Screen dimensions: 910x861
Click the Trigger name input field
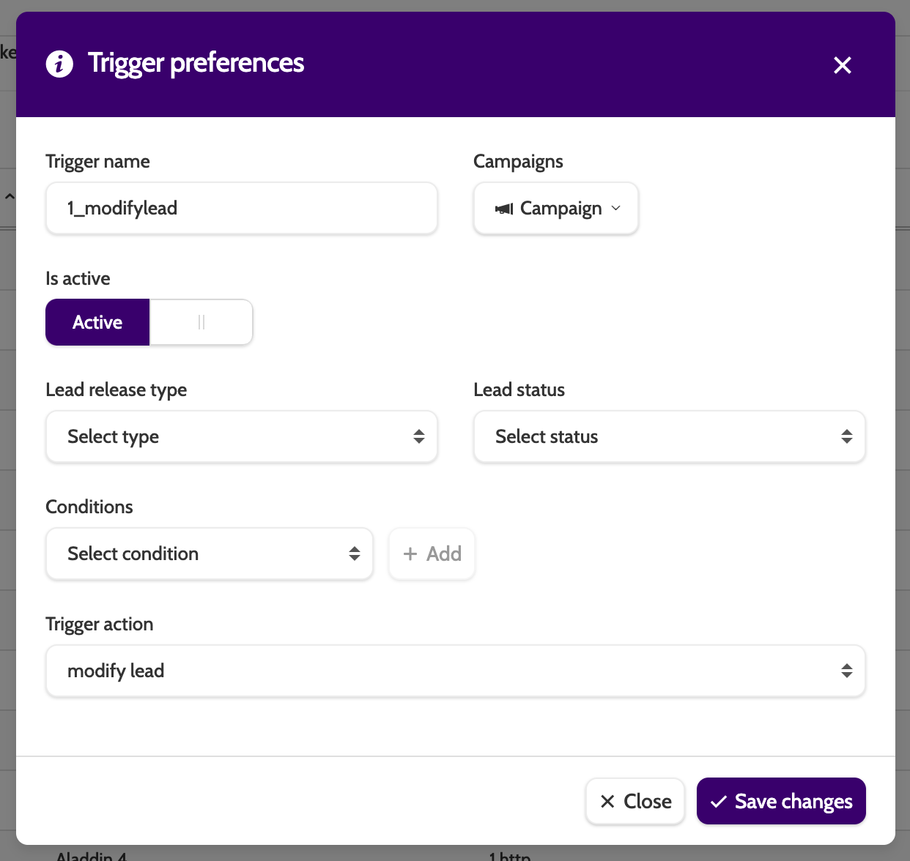click(x=241, y=209)
